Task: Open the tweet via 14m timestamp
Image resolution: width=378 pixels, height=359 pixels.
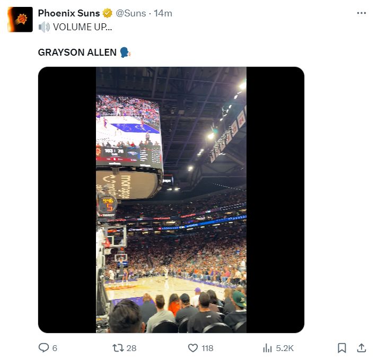Action: click(x=163, y=13)
